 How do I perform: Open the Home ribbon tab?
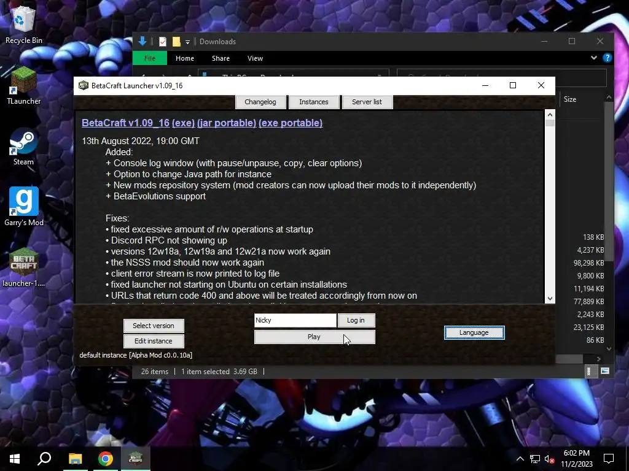[184, 58]
